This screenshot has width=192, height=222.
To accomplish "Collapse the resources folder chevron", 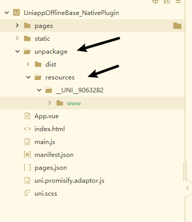I will point(28,77).
